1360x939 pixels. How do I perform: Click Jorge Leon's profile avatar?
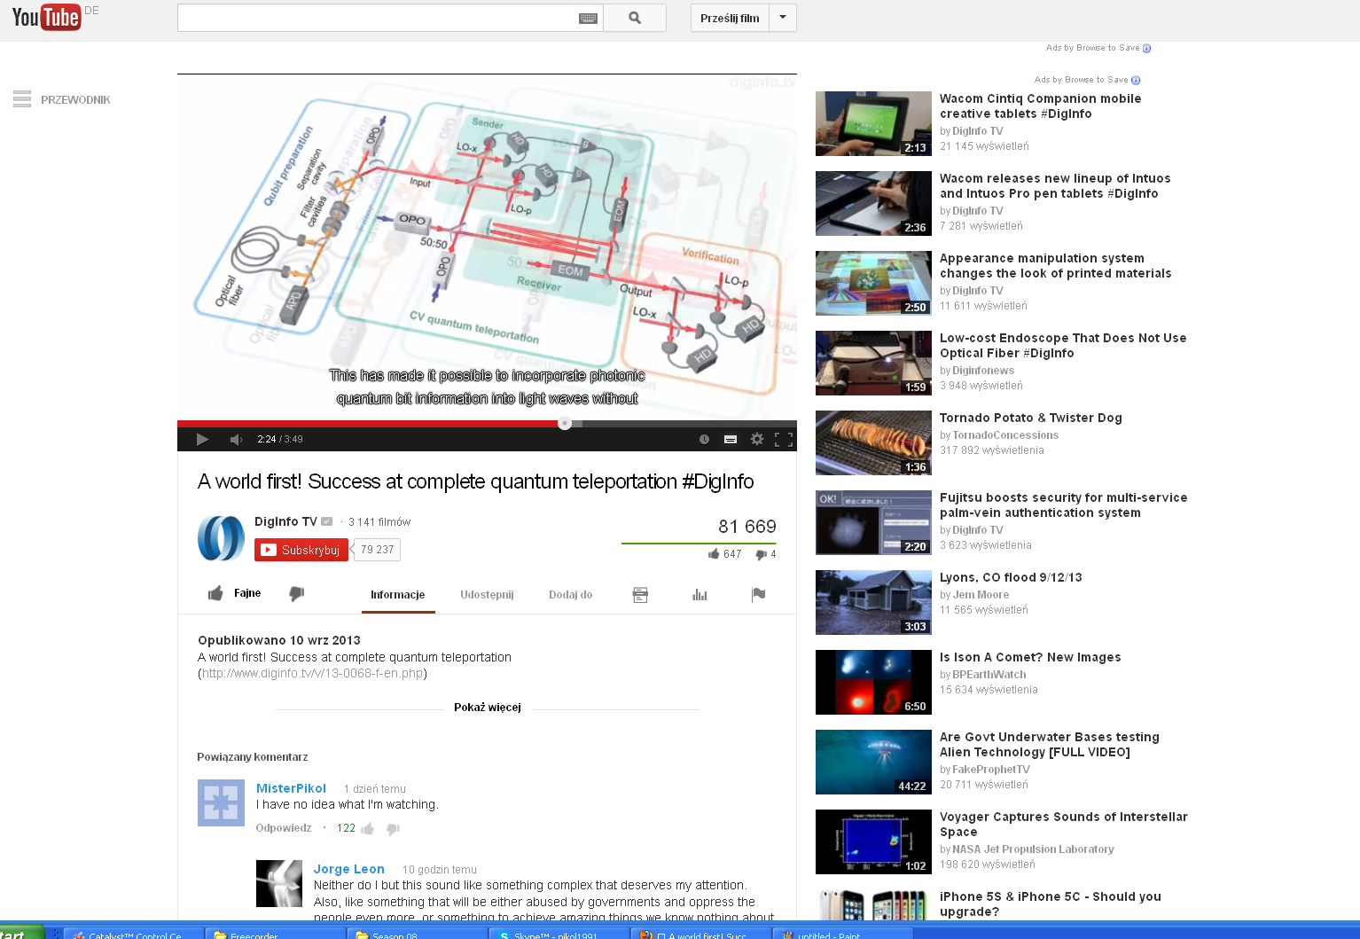[x=279, y=883]
